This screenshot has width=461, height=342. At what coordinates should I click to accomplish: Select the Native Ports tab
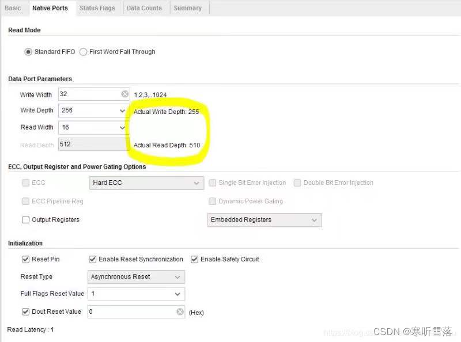tap(50, 8)
